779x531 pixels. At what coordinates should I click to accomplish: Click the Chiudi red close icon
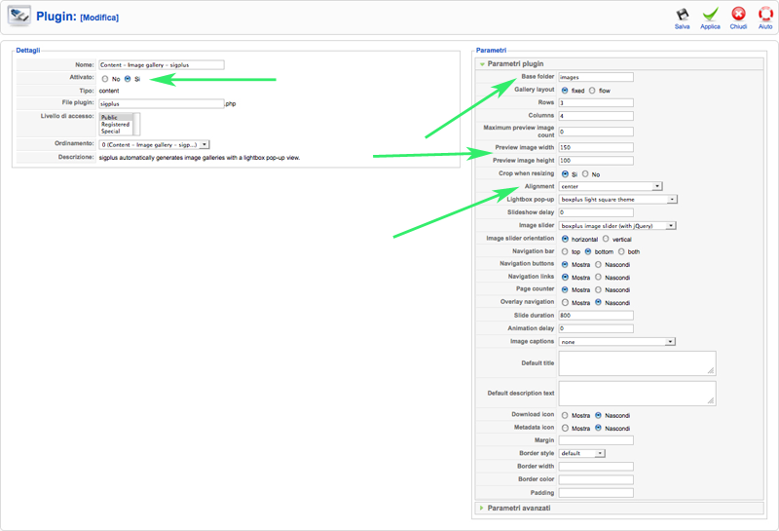[739, 14]
